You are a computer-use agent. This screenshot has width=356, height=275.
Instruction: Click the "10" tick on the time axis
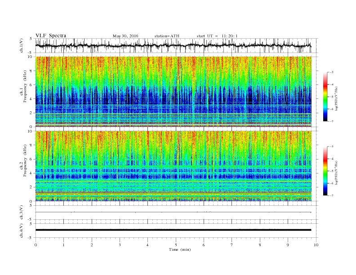click(x=316, y=245)
